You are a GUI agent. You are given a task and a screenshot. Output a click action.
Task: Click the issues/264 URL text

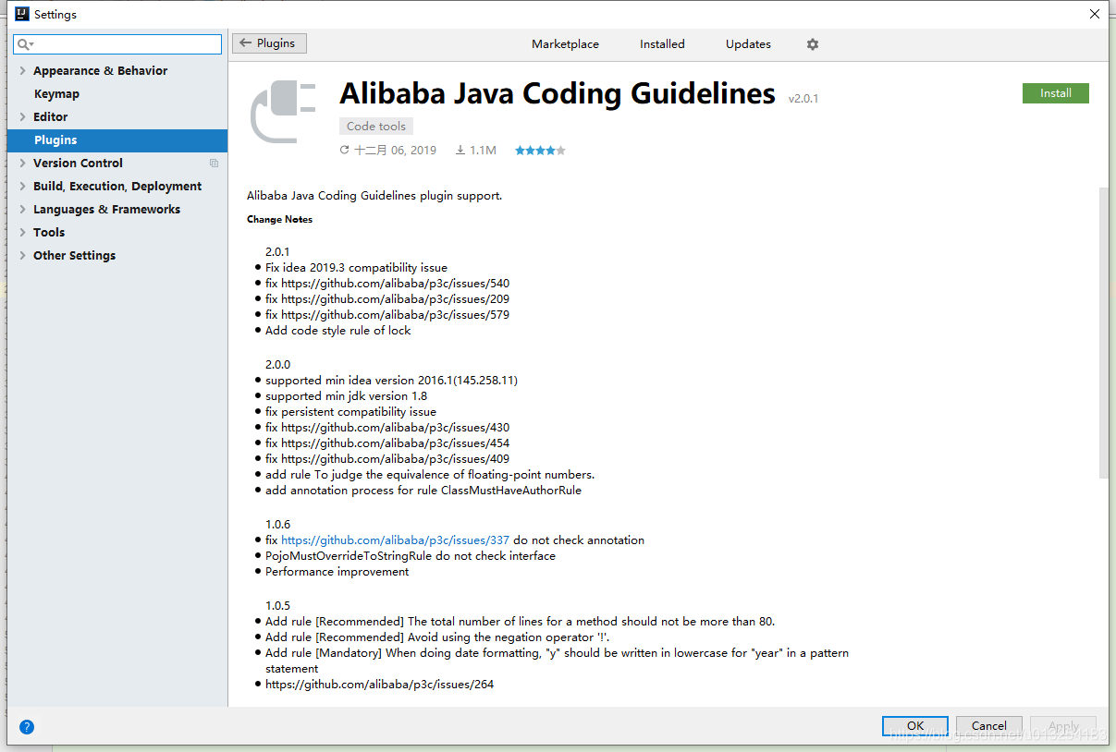(379, 685)
